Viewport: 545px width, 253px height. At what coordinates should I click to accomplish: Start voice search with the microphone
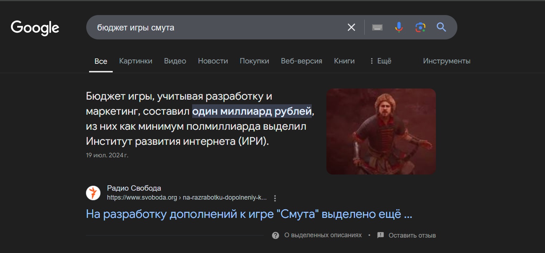coord(399,27)
